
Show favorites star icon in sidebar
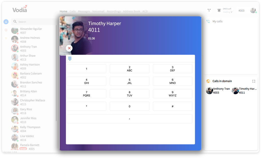6,38
